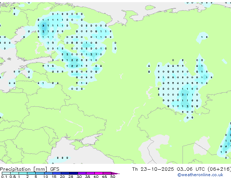Click the 45–50 mm legend color swatch
The width and height of the screenshot is (231, 178).
107,173
